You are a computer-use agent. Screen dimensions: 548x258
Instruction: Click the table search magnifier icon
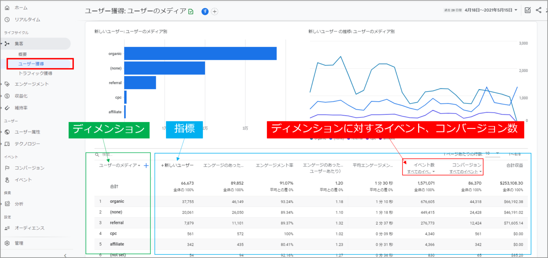pos(97,155)
